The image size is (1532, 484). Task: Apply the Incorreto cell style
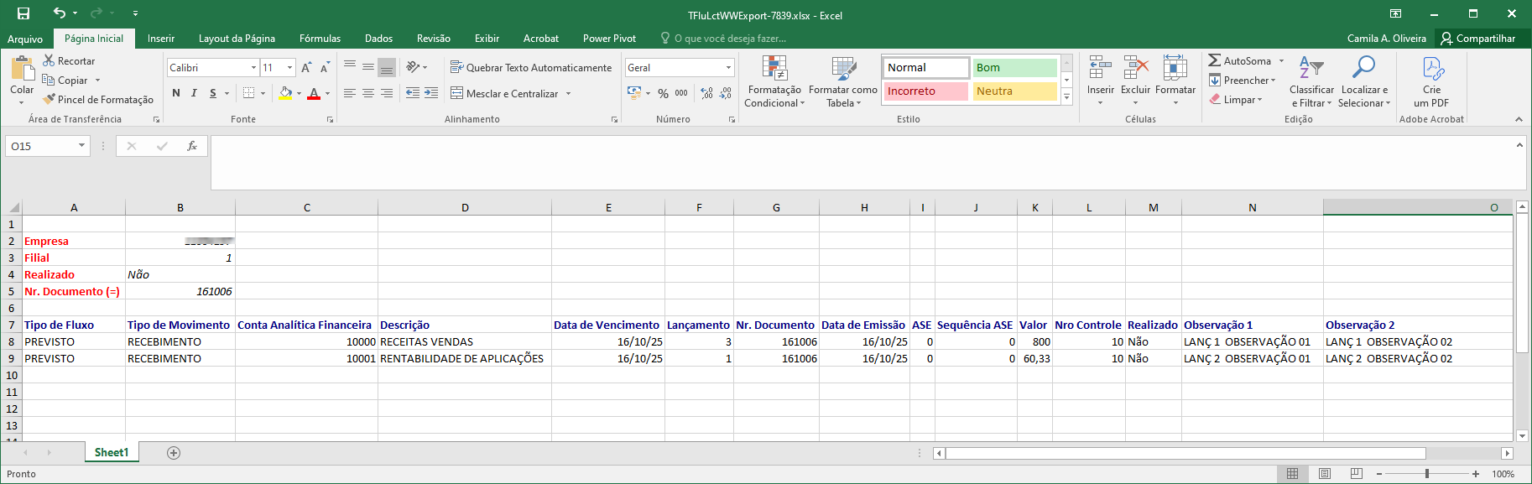coord(925,91)
